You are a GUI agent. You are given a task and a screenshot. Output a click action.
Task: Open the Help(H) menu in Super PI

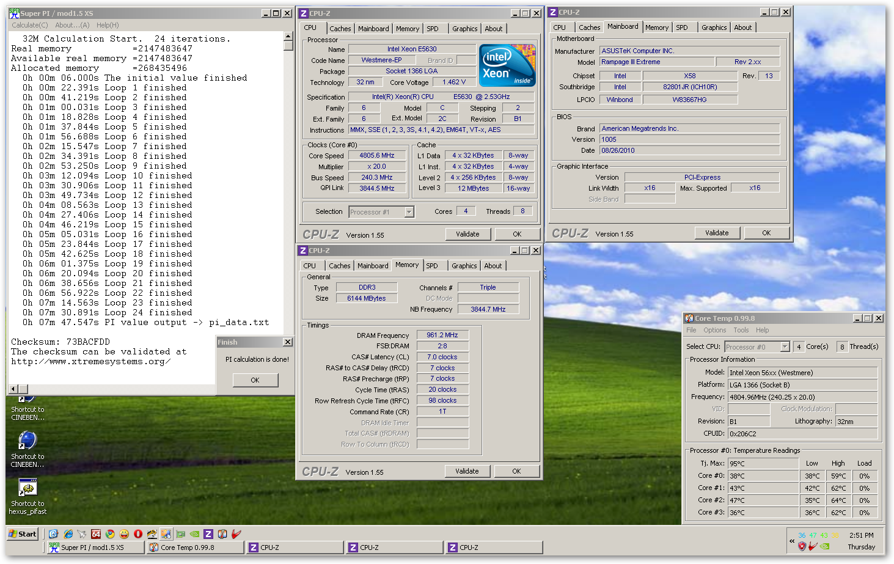108,25
